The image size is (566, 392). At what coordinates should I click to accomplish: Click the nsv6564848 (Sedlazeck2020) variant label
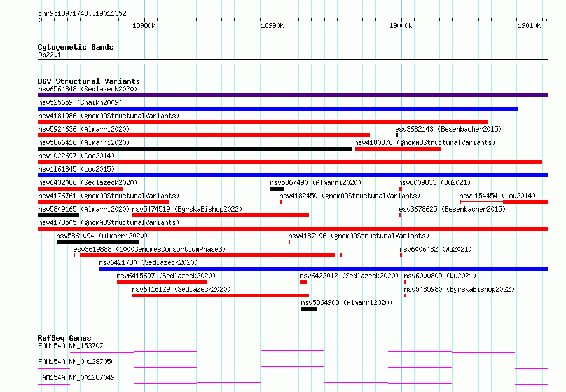point(88,89)
